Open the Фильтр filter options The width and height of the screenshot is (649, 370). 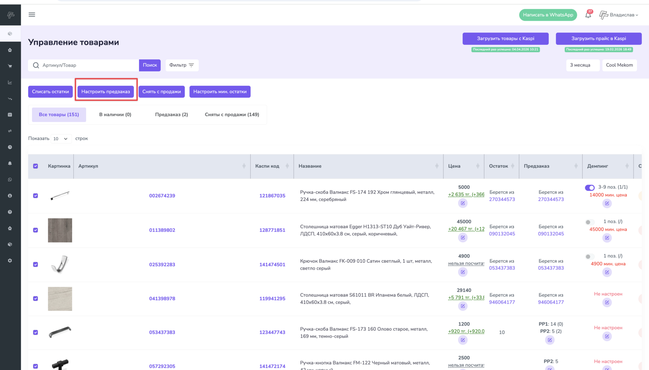tap(182, 65)
